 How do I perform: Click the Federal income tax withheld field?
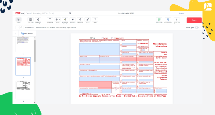click(146, 54)
